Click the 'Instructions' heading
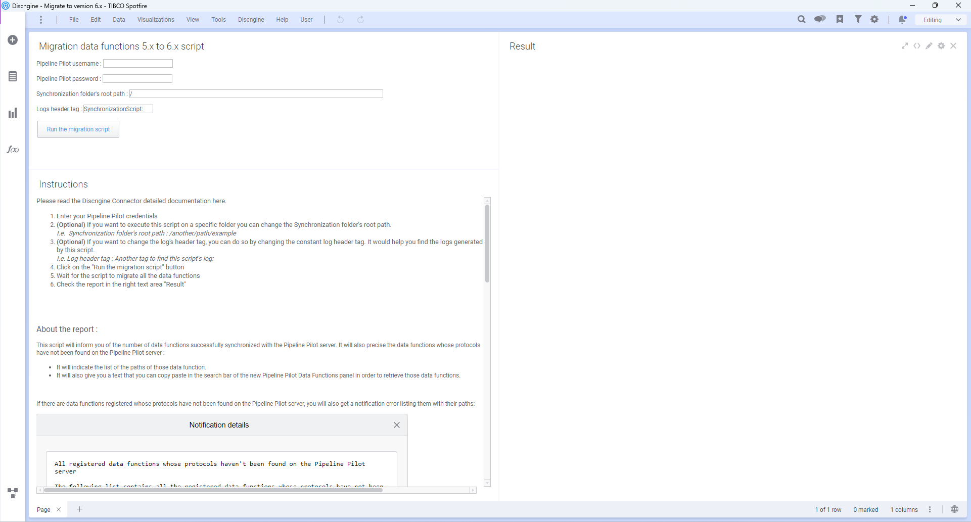This screenshot has height=522, width=971. point(63,184)
